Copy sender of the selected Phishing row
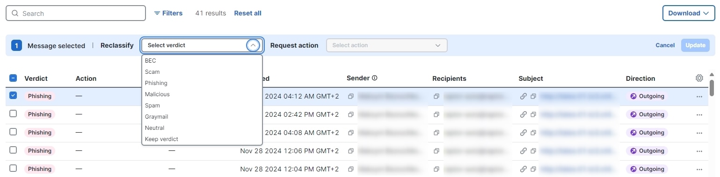Viewport: 720px width, 177px height. 351,96
